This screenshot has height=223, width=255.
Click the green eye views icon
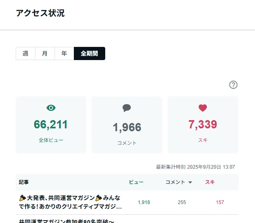tap(51, 108)
